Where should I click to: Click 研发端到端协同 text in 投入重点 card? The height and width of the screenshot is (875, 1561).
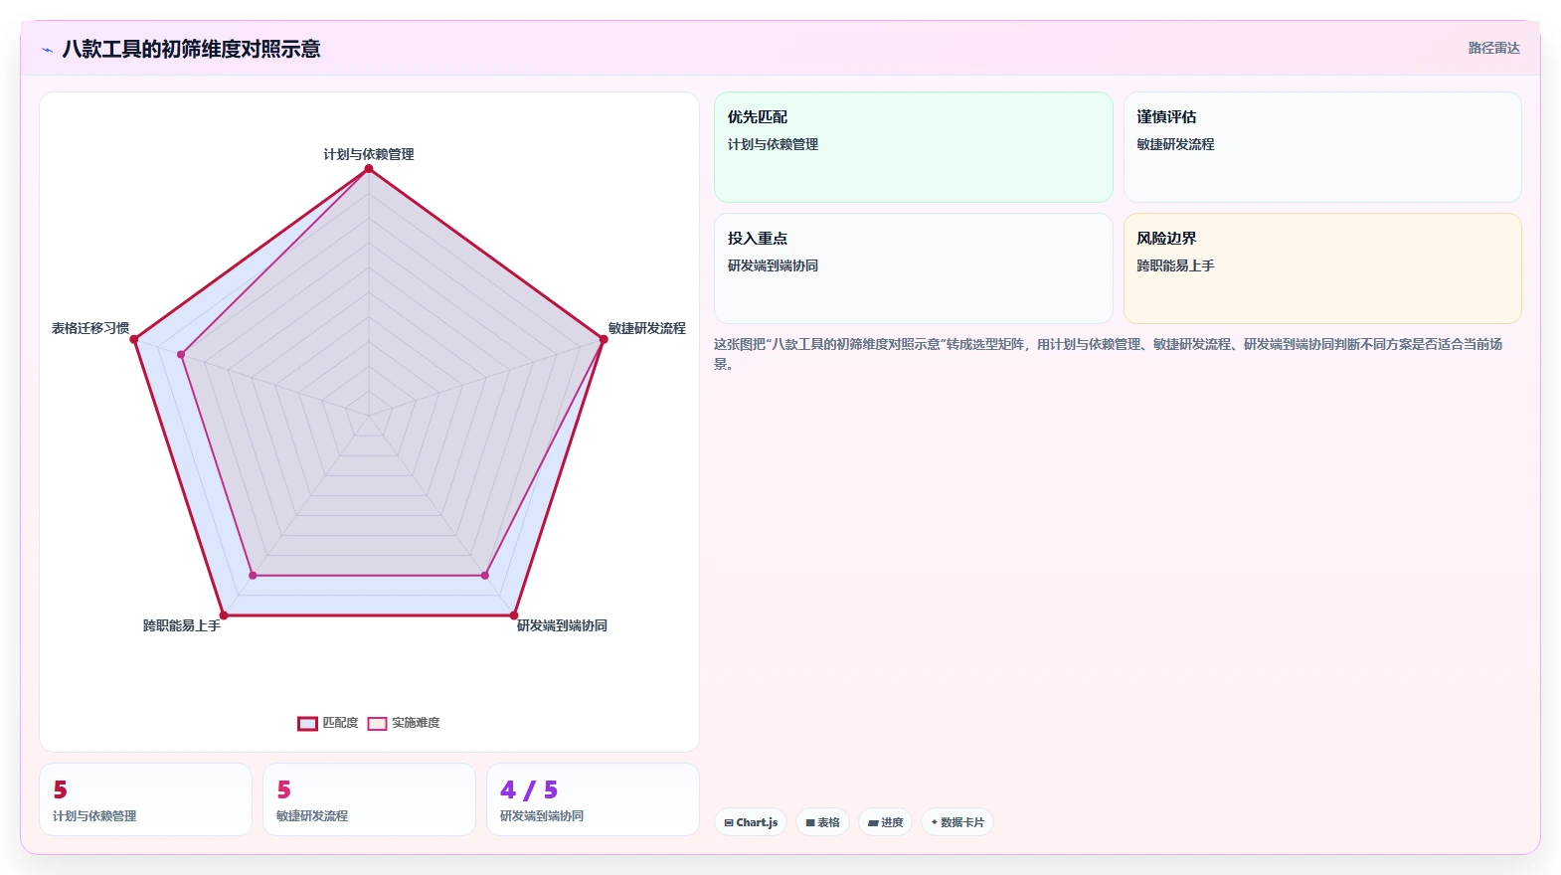(773, 265)
